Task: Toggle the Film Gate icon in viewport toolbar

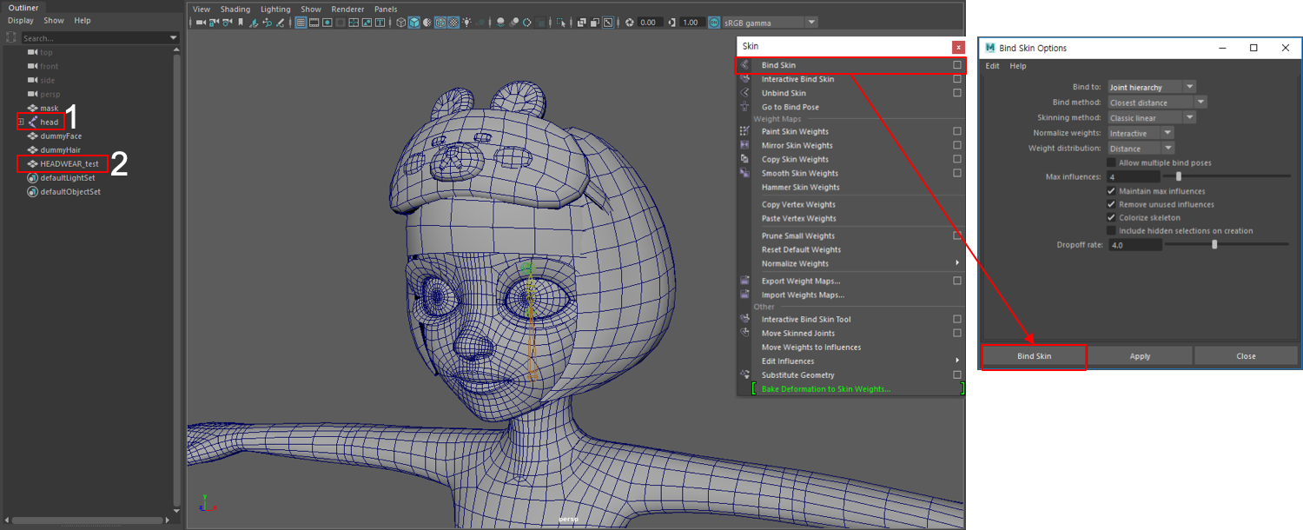Action: [x=314, y=23]
